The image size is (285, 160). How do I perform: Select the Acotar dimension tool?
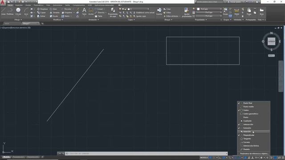click(91, 11)
